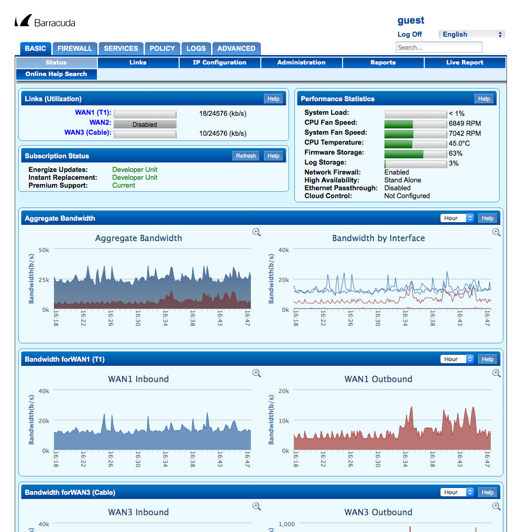Screen dimensions: 518x532
Task: Switch to the BASIC tab
Action: [x=35, y=49]
